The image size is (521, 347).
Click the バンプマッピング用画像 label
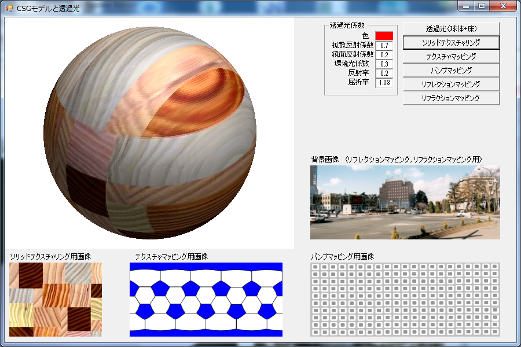343,257
